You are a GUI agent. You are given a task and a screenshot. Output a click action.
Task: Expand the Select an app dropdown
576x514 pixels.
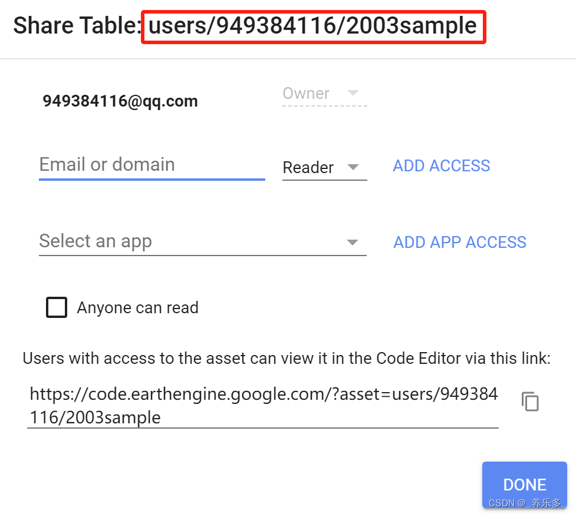[203, 242]
